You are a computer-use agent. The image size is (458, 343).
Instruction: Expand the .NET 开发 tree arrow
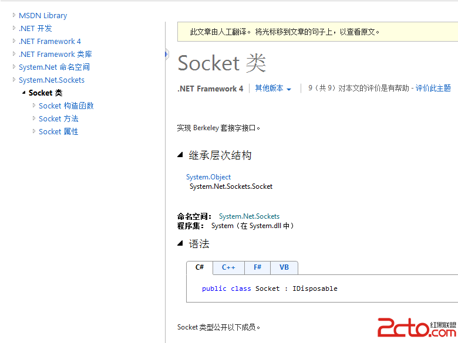[x=14, y=28]
